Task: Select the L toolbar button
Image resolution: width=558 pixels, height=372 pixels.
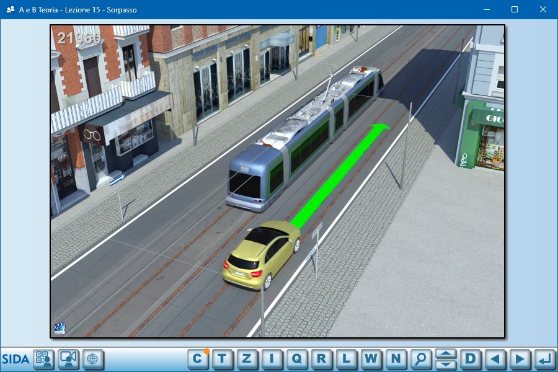Action: click(346, 358)
